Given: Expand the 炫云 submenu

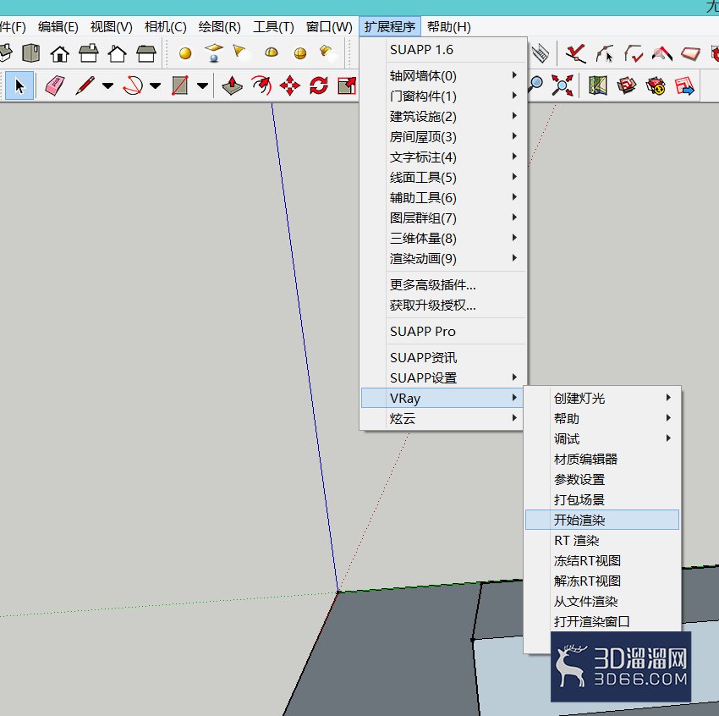Looking at the screenshot, I should tap(443, 418).
